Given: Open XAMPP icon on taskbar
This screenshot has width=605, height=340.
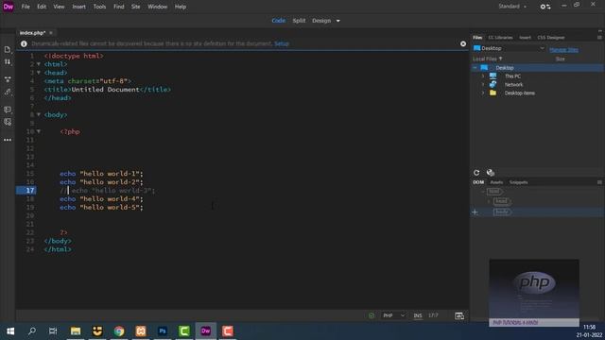Looking at the screenshot, I should pyautogui.click(x=141, y=331).
